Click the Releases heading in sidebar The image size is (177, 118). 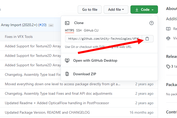coord(171,57)
